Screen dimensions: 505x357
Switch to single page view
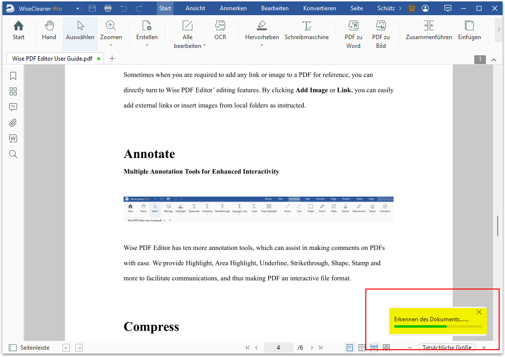click(x=350, y=348)
